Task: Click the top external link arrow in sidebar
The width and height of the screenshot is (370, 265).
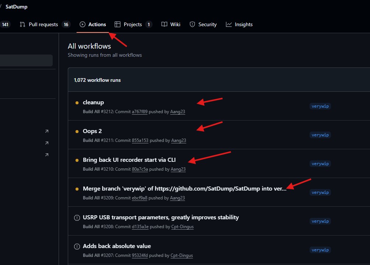Action: [47, 131]
